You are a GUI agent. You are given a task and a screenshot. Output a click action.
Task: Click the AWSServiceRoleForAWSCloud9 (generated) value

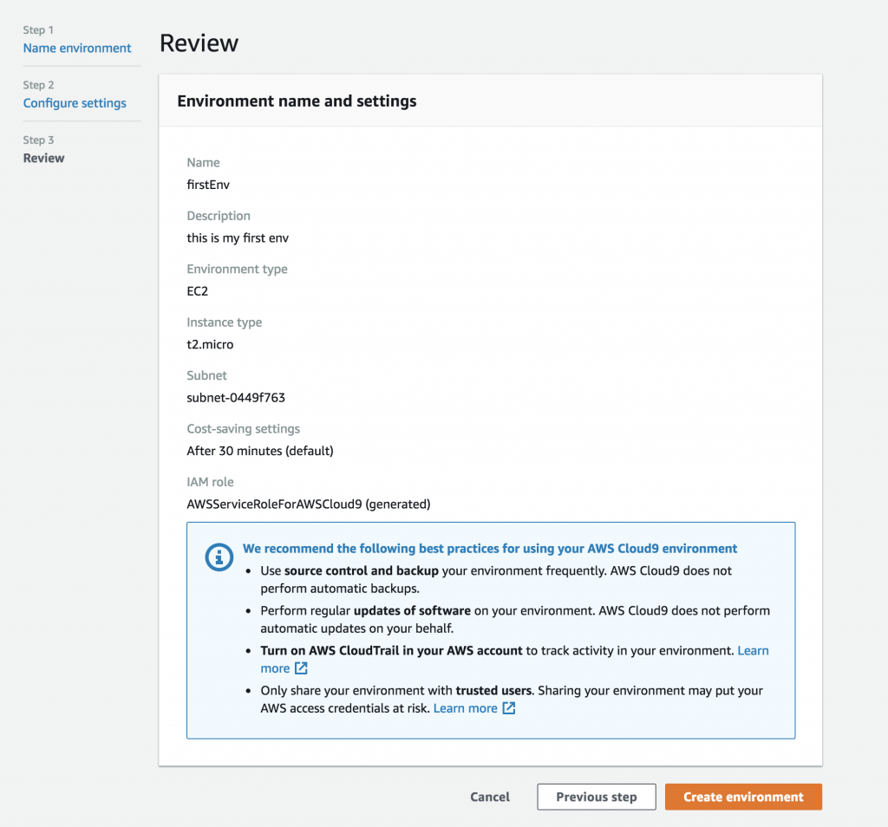pos(309,504)
